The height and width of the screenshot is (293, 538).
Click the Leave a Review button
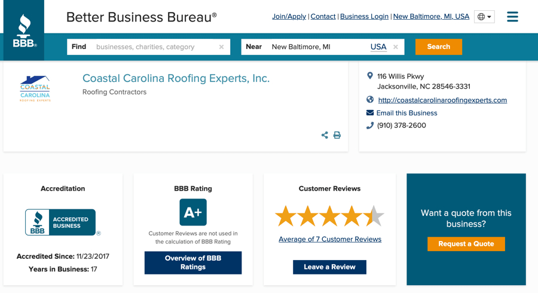pyautogui.click(x=329, y=267)
